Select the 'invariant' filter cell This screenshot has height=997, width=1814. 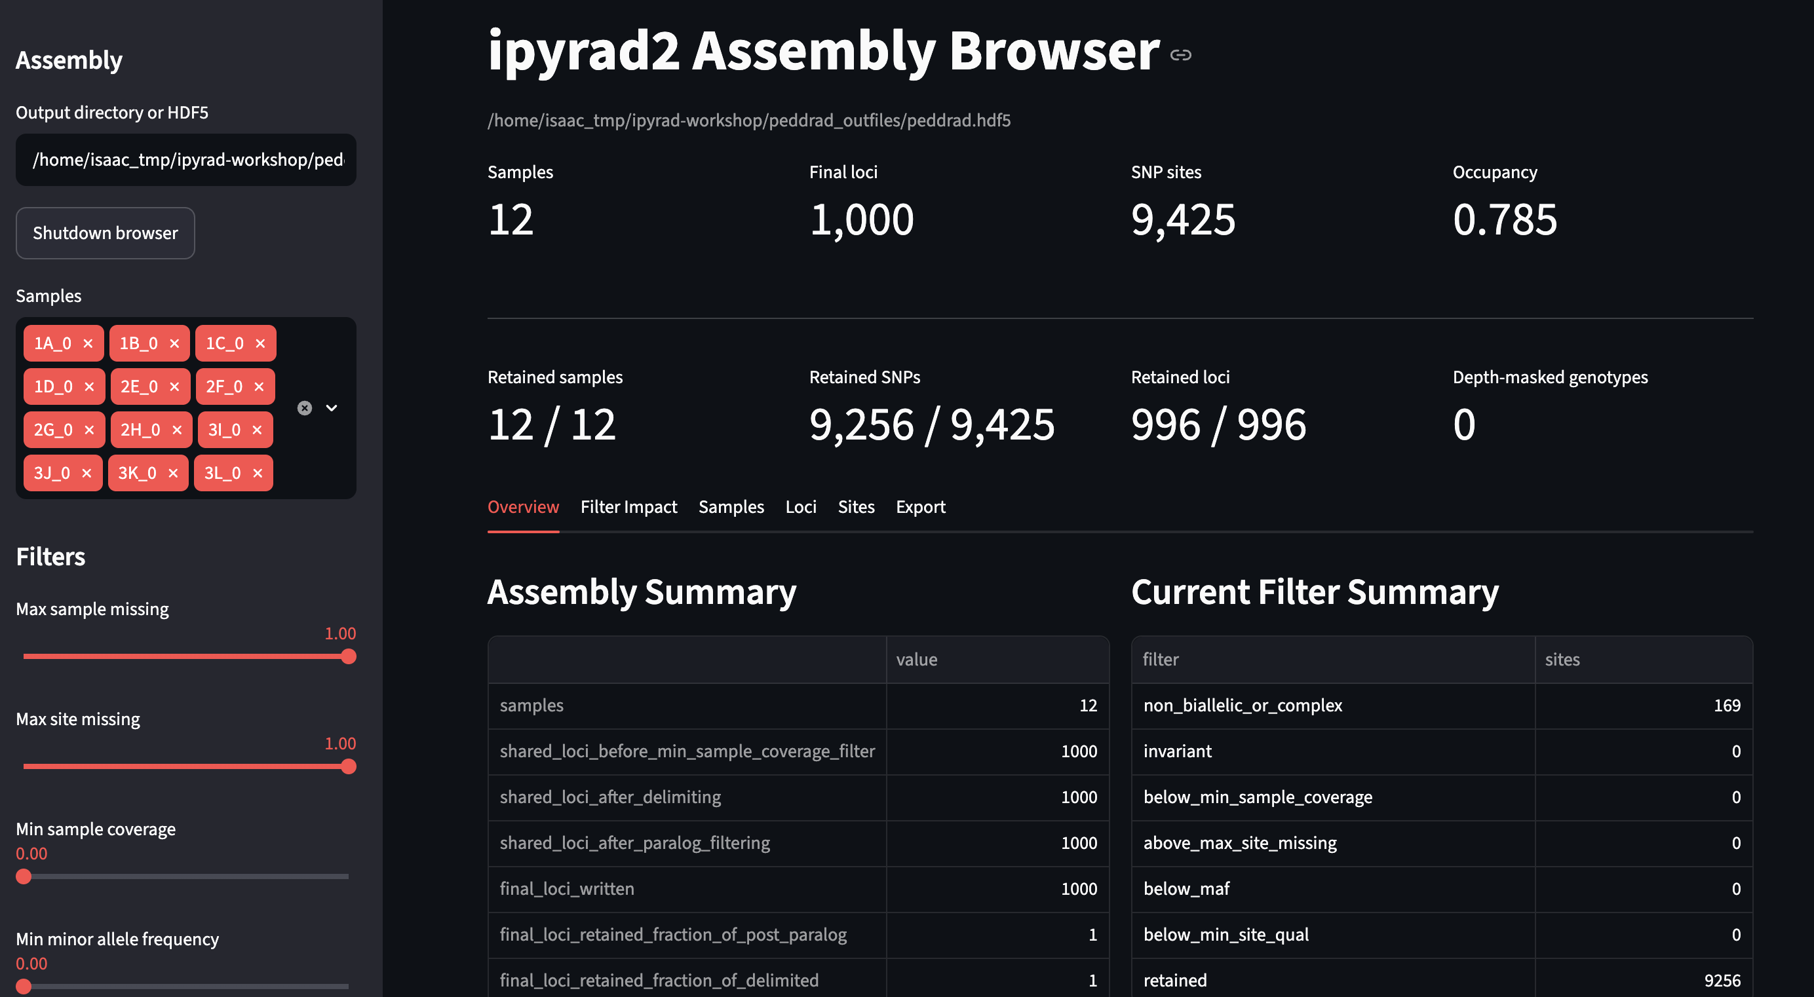(x=1333, y=751)
